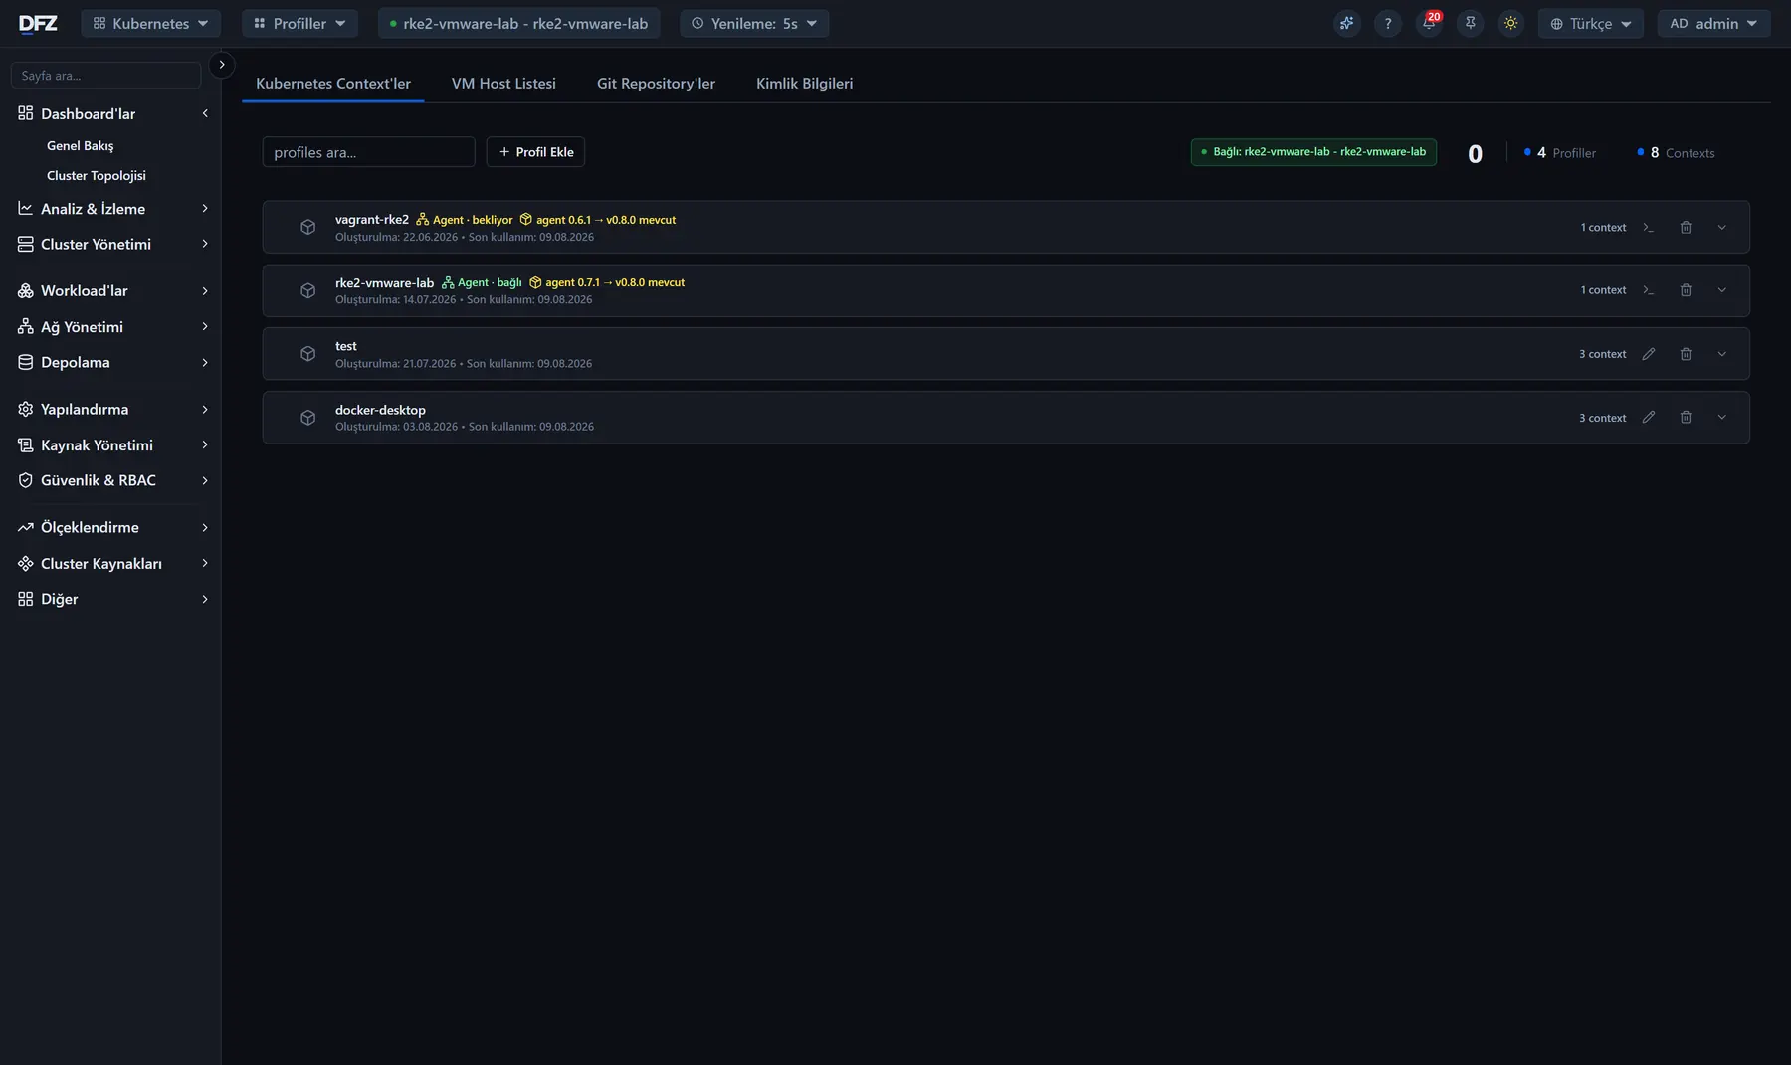Expand the test profile row
The image size is (1791, 1065).
[1722, 354]
